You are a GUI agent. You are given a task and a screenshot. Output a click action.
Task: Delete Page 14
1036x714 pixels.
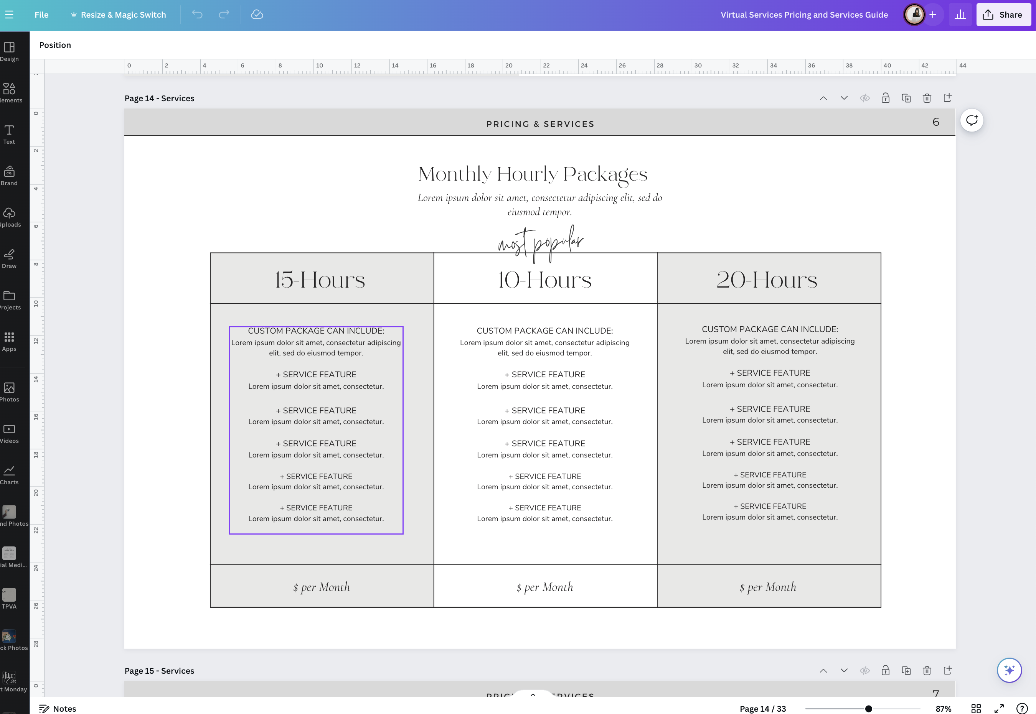[927, 98]
